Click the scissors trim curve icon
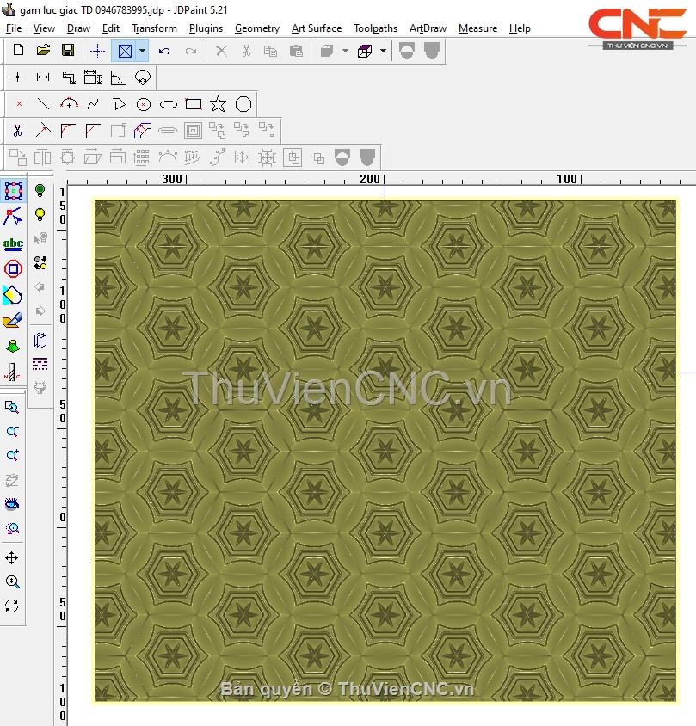Screen dimensions: 696x726 click(x=18, y=131)
